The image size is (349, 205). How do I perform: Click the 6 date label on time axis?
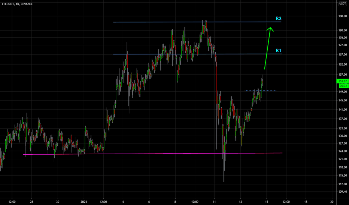149,202
